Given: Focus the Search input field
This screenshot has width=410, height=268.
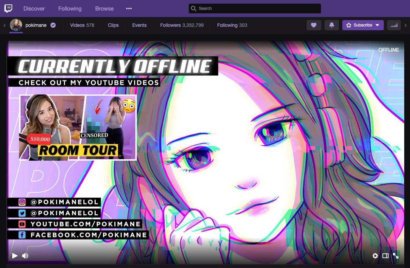Looking at the screenshot, I should 255,8.
